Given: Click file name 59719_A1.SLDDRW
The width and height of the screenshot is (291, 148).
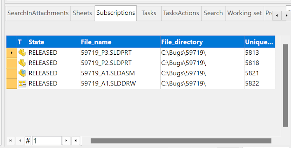Looking at the screenshot, I should point(108,83).
